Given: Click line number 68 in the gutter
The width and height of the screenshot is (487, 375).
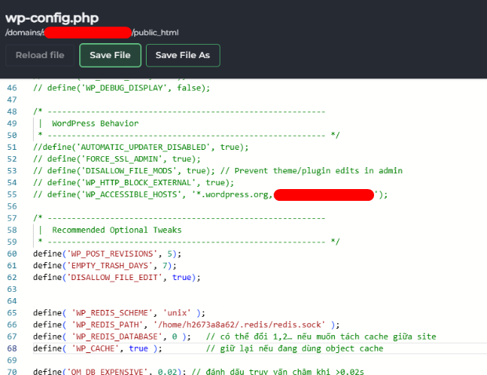Looking at the screenshot, I should click(x=11, y=348).
